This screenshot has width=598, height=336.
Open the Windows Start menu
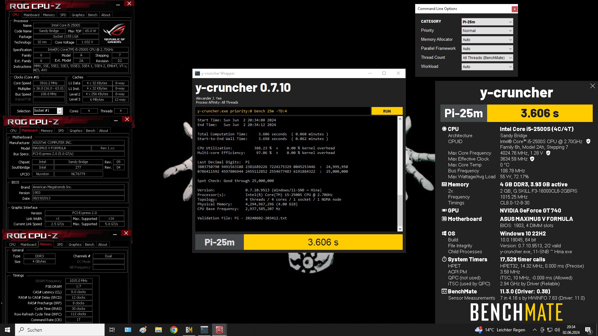click(x=7, y=330)
